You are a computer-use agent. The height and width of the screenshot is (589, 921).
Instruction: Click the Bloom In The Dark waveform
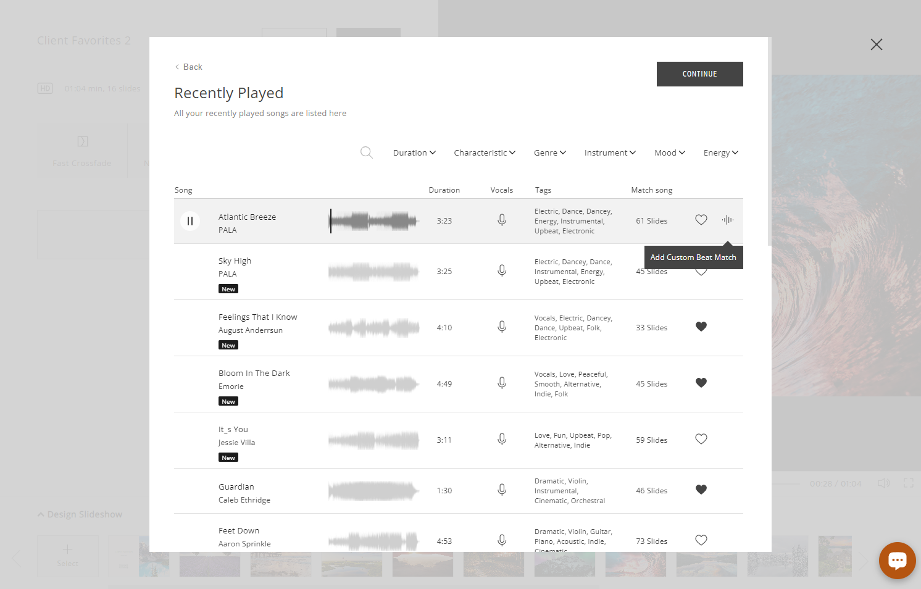pyautogui.click(x=374, y=384)
